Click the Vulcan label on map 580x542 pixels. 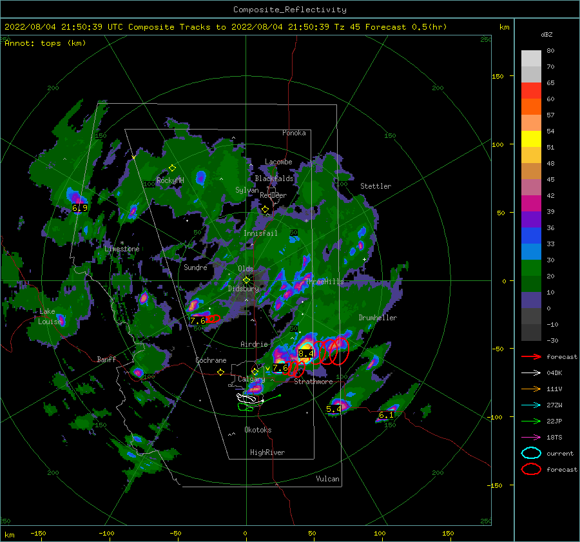tap(328, 479)
